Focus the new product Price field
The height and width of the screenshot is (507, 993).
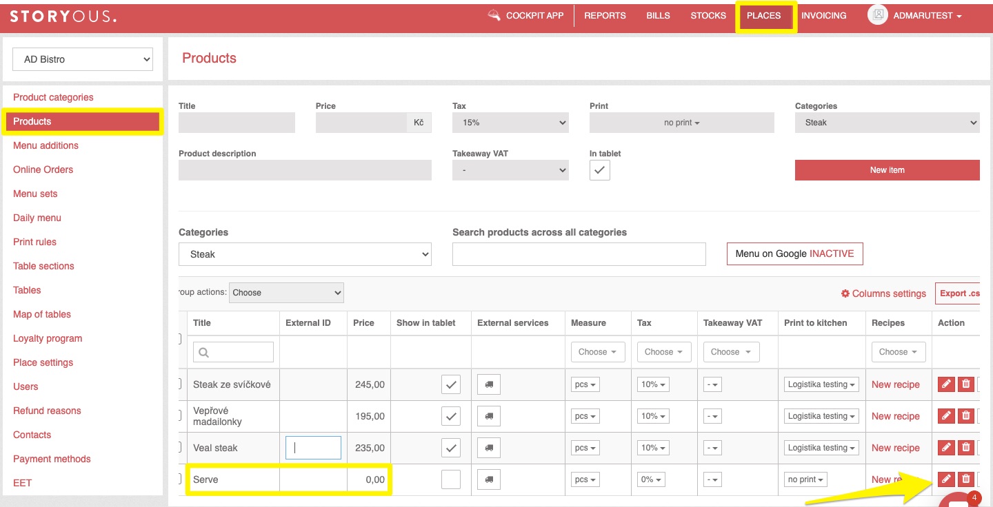[361, 123]
